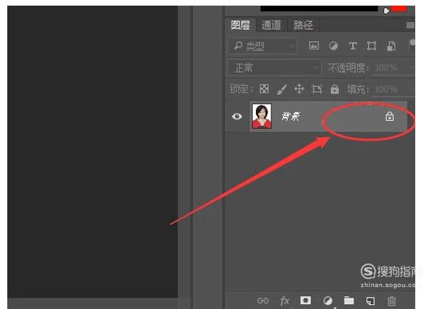Lock position move-arrows icon
442x309 pixels.
pyautogui.click(x=299, y=89)
